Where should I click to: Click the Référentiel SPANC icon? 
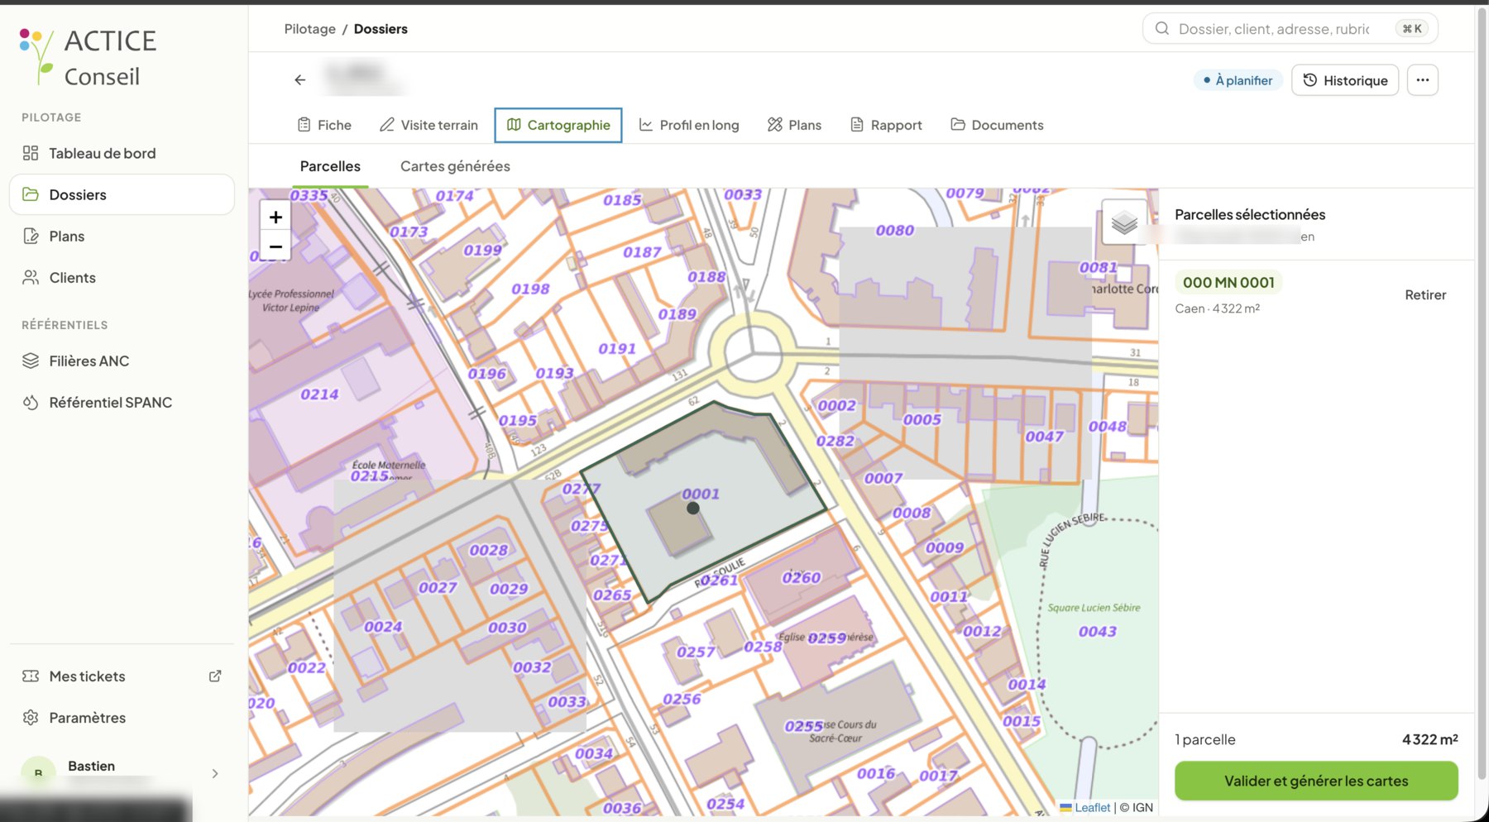pos(31,403)
